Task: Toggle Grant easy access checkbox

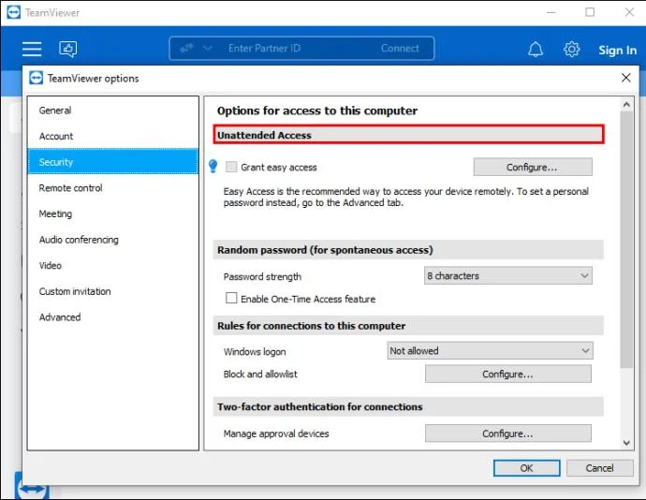Action: [x=231, y=167]
